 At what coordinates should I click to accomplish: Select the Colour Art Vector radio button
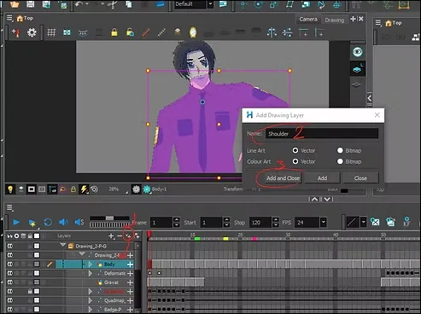[295, 161]
